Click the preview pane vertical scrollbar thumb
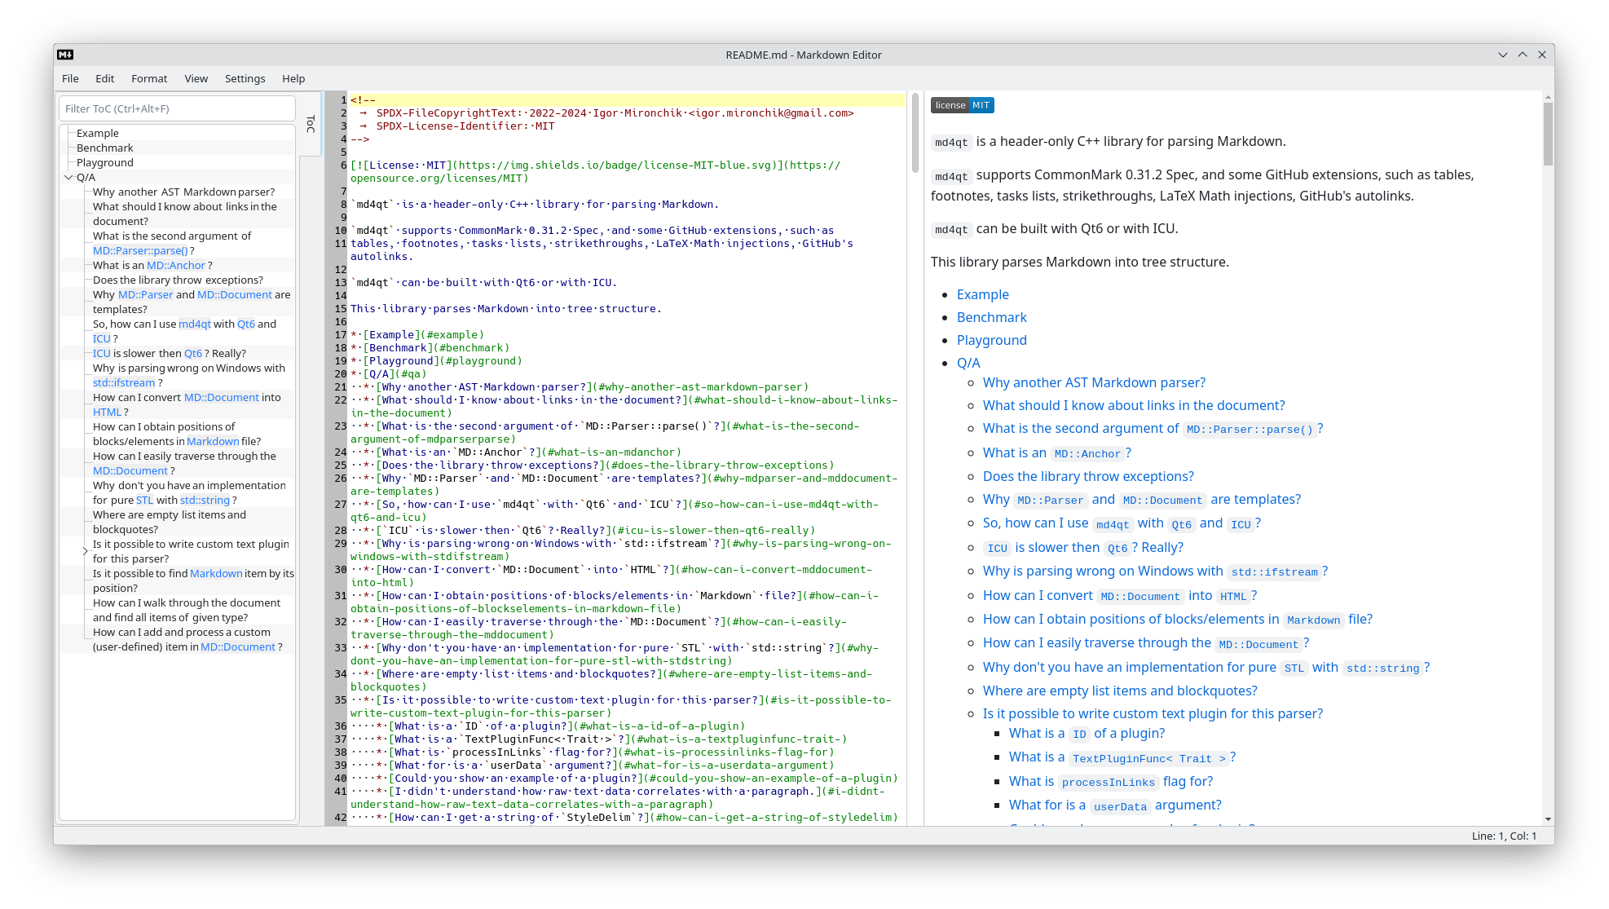Screen dimensions: 1609x909 (x=1548, y=134)
